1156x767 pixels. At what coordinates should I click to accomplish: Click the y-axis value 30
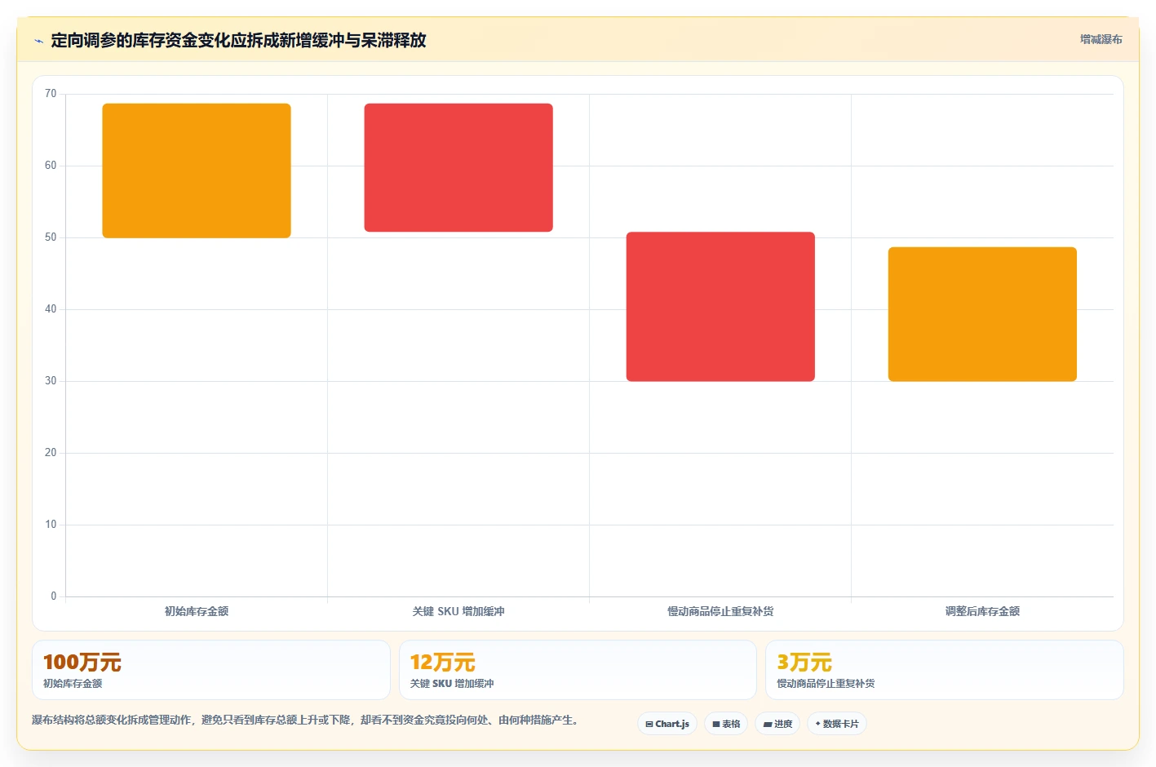[51, 381]
